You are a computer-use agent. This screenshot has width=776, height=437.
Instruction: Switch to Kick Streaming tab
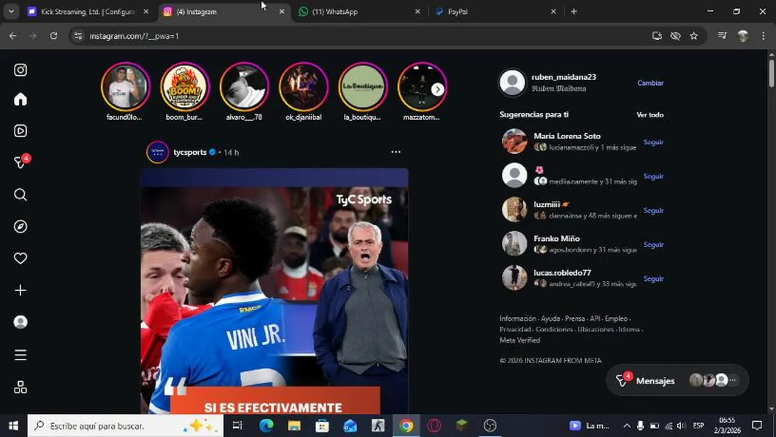click(88, 12)
